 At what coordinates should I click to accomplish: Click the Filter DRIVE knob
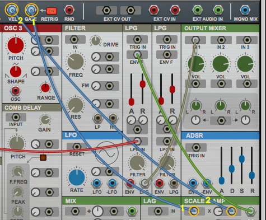[x=96, y=41]
